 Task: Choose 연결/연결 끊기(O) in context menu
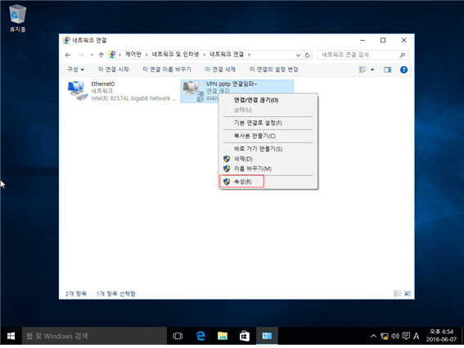pos(268,100)
